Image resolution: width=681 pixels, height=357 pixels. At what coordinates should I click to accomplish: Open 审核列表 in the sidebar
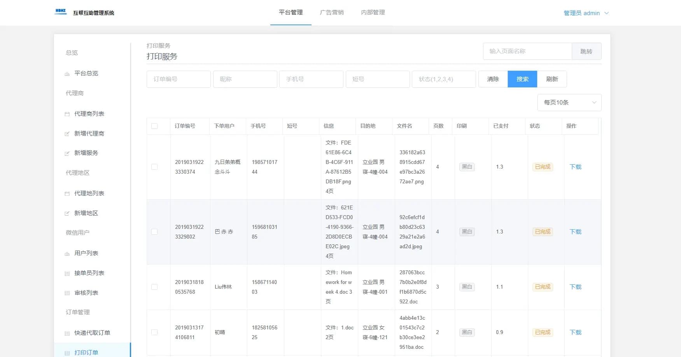[86, 293]
